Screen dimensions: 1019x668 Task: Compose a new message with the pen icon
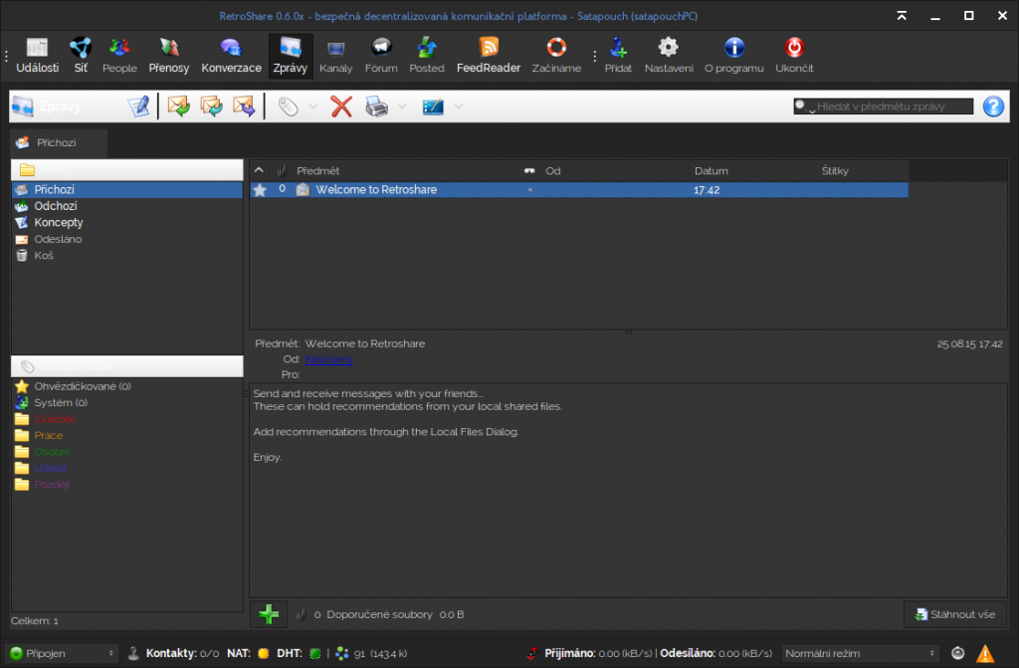[138, 106]
